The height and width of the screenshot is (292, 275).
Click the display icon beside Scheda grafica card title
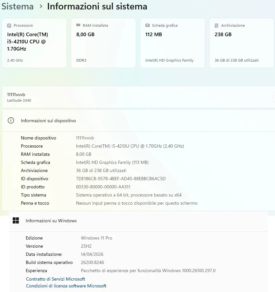pos(147,25)
